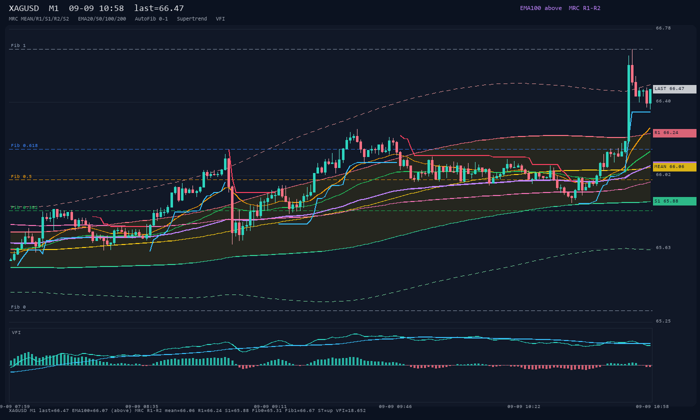
Task: Click the AutoFib 0-1 indicator label
Action: point(151,19)
